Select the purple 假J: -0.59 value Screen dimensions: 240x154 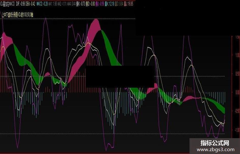click(100, 4)
